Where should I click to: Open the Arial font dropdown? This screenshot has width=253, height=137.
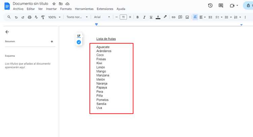coord(102,17)
